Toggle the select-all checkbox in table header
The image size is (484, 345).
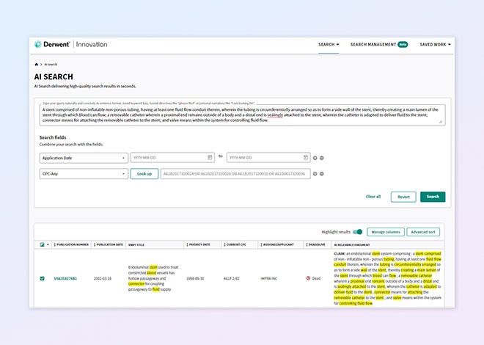click(41, 244)
